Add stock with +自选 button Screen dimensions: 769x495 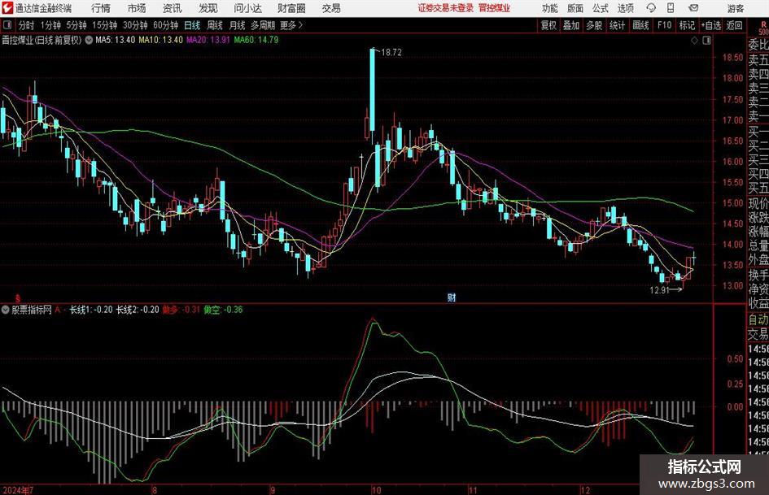pos(711,25)
